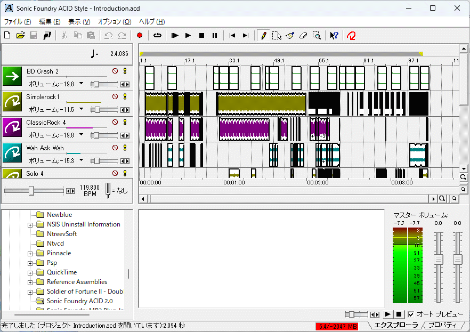The width and height of the screenshot is (470, 332).
Task: Click the Paste clipboard icon
Action: click(91, 35)
